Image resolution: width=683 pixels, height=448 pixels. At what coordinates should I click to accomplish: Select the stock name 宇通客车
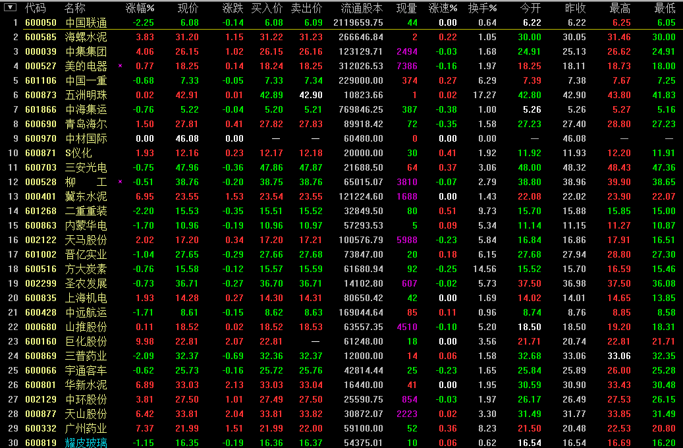pos(86,370)
